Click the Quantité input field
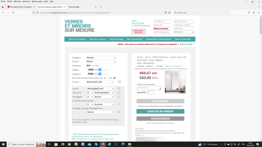Image resolution: width=262 pixels, height=147 pixels. pos(151,92)
